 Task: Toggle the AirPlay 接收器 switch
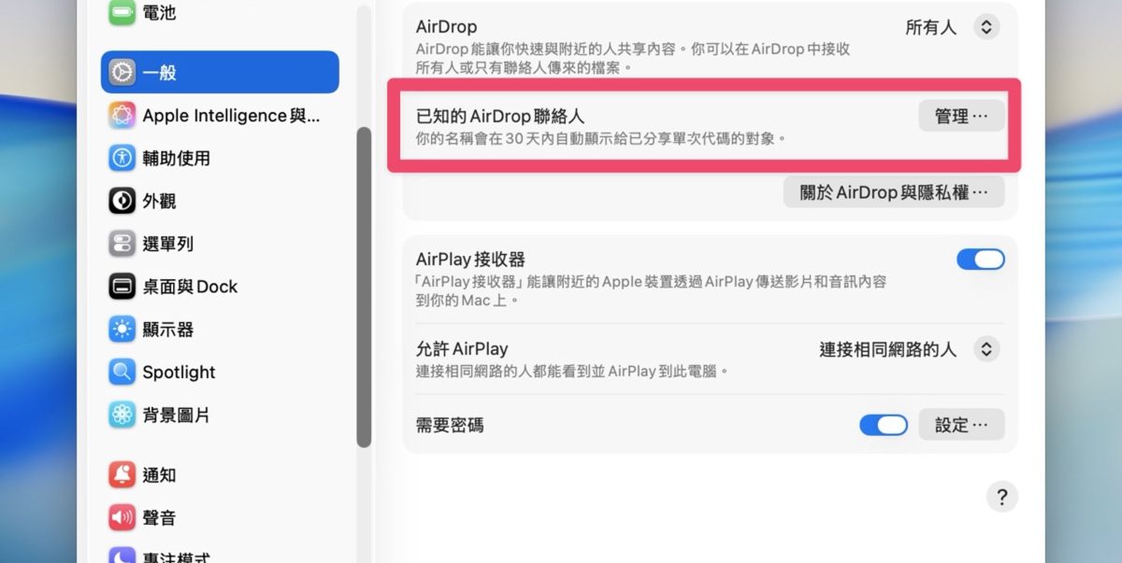point(980,260)
